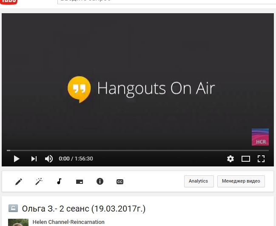Skip to the next video
The image size is (276, 226).
34,159
